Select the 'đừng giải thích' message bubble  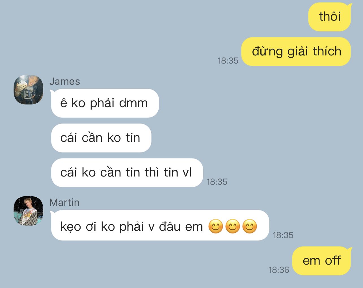[296, 52]
